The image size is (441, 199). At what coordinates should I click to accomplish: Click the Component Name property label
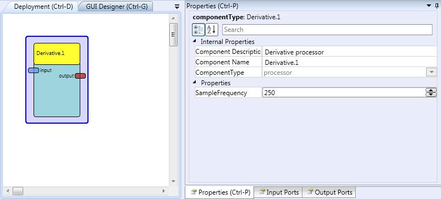(222, 62)
